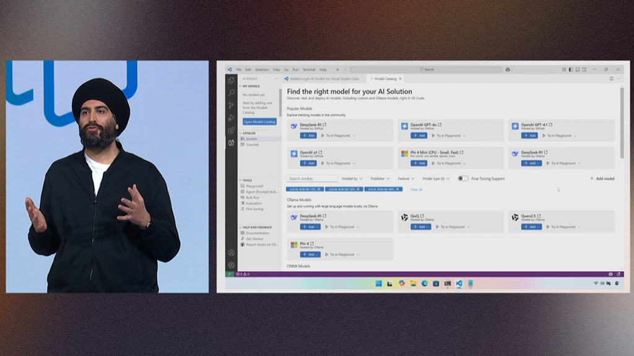
Task: Split the editor right
Action: 611,79
